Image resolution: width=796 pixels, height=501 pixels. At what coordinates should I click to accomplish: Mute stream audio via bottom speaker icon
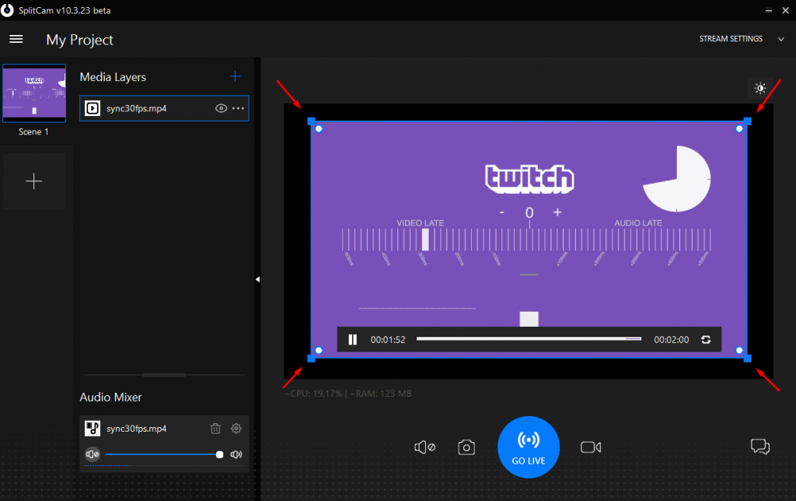pos(425,447)
